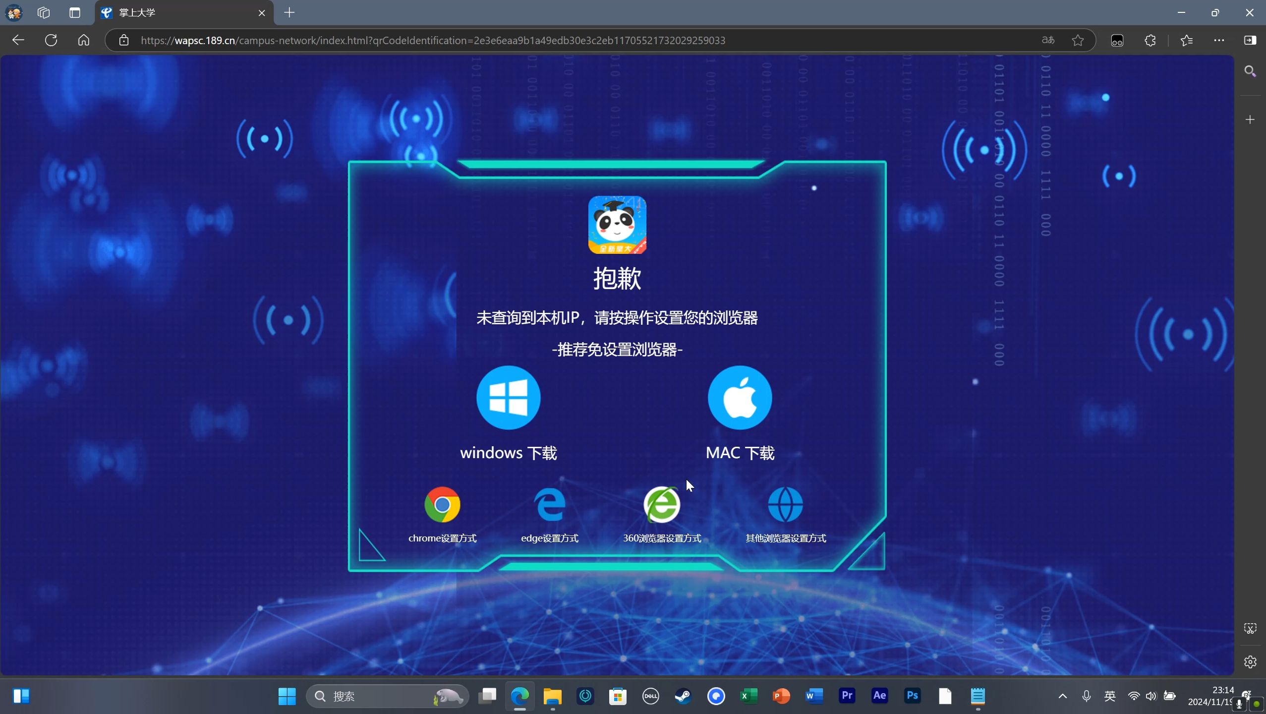Open the browser profile avatar
This screenshot has height=714, width=1266.
click(14, 12)
